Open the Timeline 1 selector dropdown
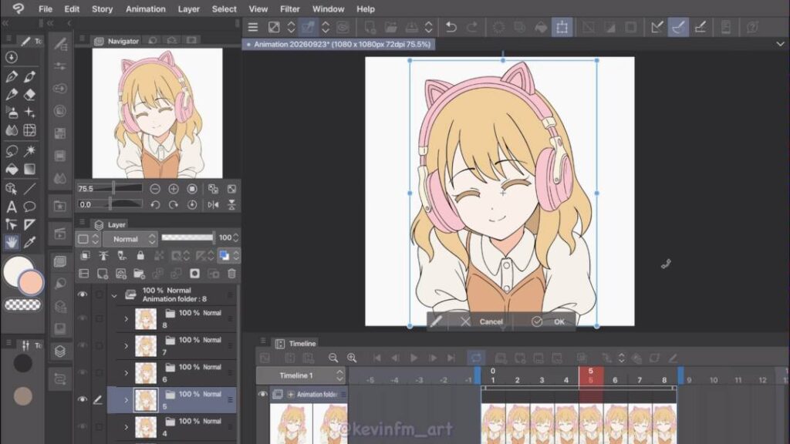 [302, 375]
